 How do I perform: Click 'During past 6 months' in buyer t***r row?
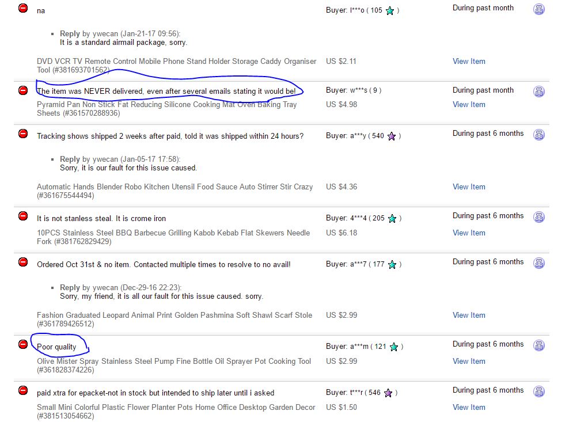pyautogui.click(x=488, y=390)
